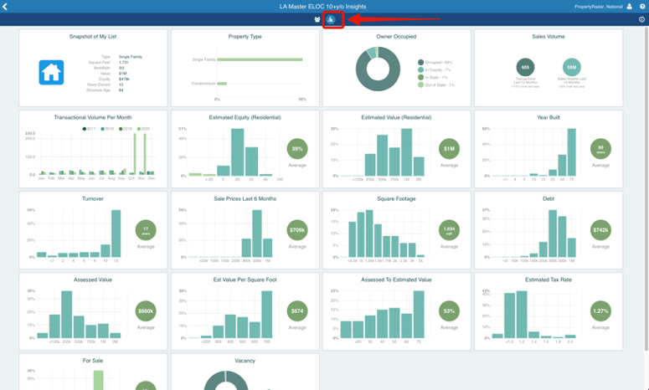Click the Debt card title
649x390 pixels.
pyautogui.click(x=549, y=198)
